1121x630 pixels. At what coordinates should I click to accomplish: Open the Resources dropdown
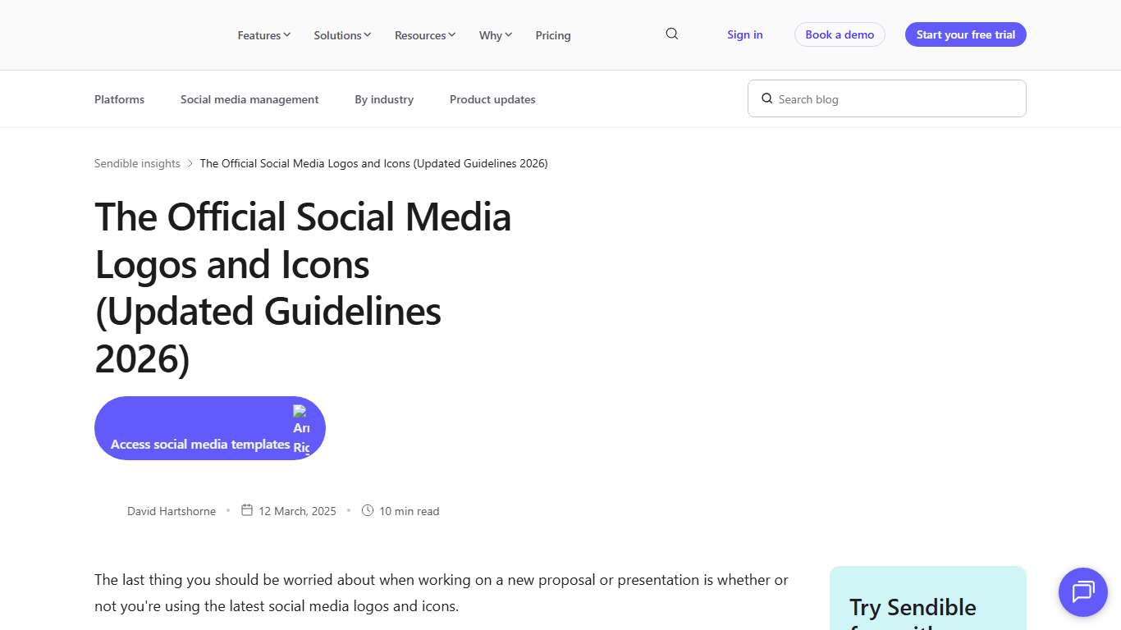click(424, 35)
